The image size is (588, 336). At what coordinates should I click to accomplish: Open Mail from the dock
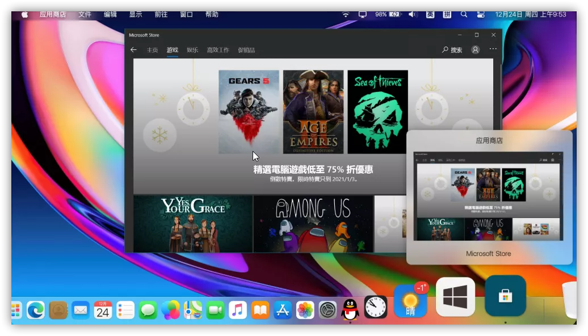[x=81, y=310]
